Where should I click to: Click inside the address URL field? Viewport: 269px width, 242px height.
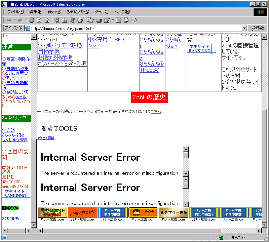(x=136, y=28)
